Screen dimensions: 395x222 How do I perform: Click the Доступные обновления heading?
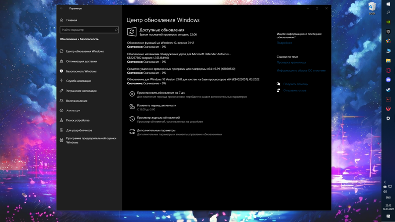162,30
